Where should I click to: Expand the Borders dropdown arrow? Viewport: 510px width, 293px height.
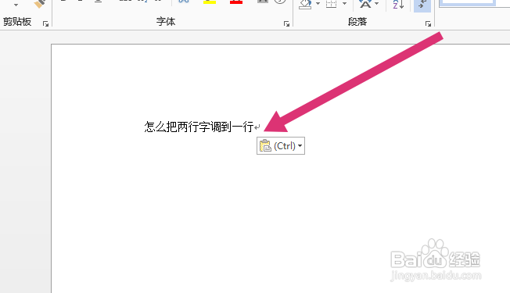[344, 4]
